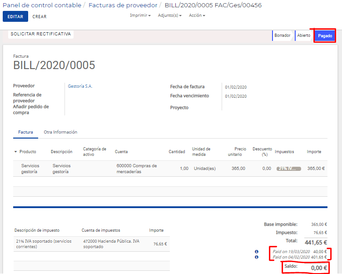Sort by Descuento (%) column
This screenshot has height=274, width=342.
[x=262, y=152]
